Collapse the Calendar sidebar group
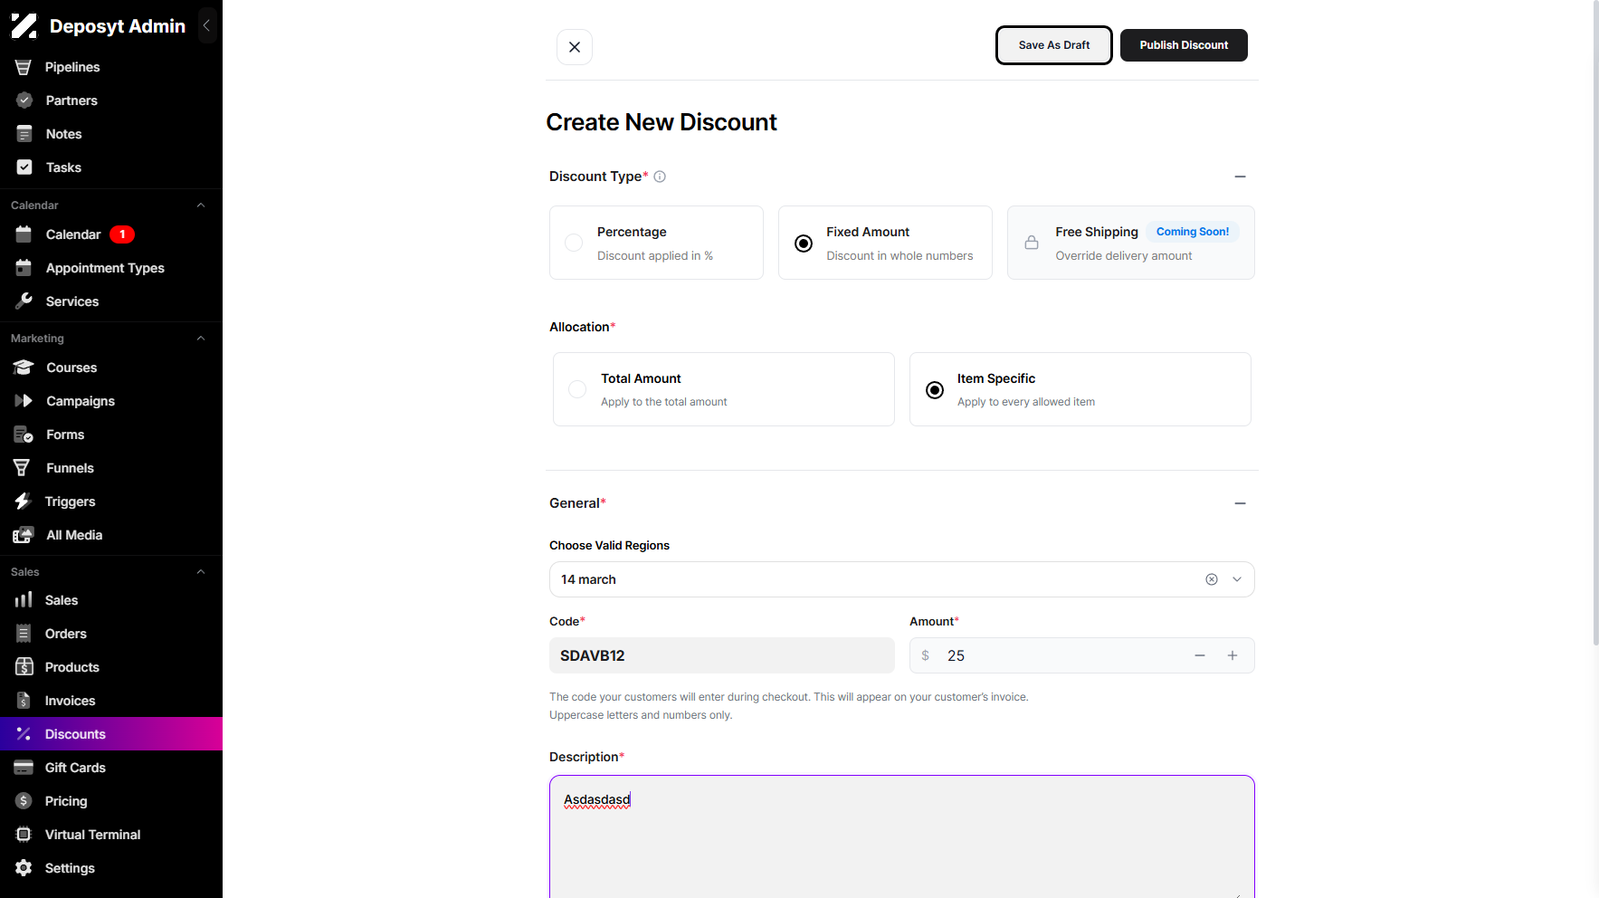 pos(201,205)
